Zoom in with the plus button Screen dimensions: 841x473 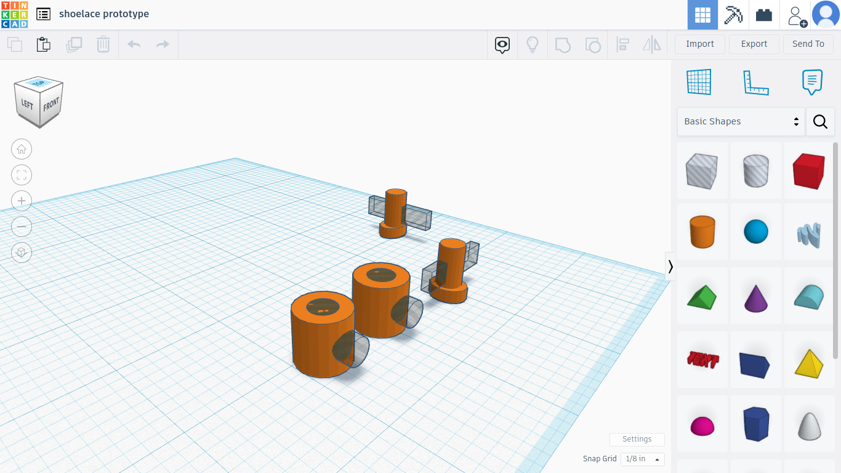22,201
